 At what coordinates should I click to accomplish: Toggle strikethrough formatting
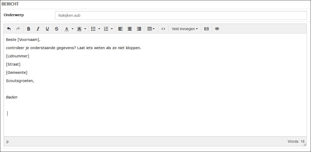[x=57, y=29]
